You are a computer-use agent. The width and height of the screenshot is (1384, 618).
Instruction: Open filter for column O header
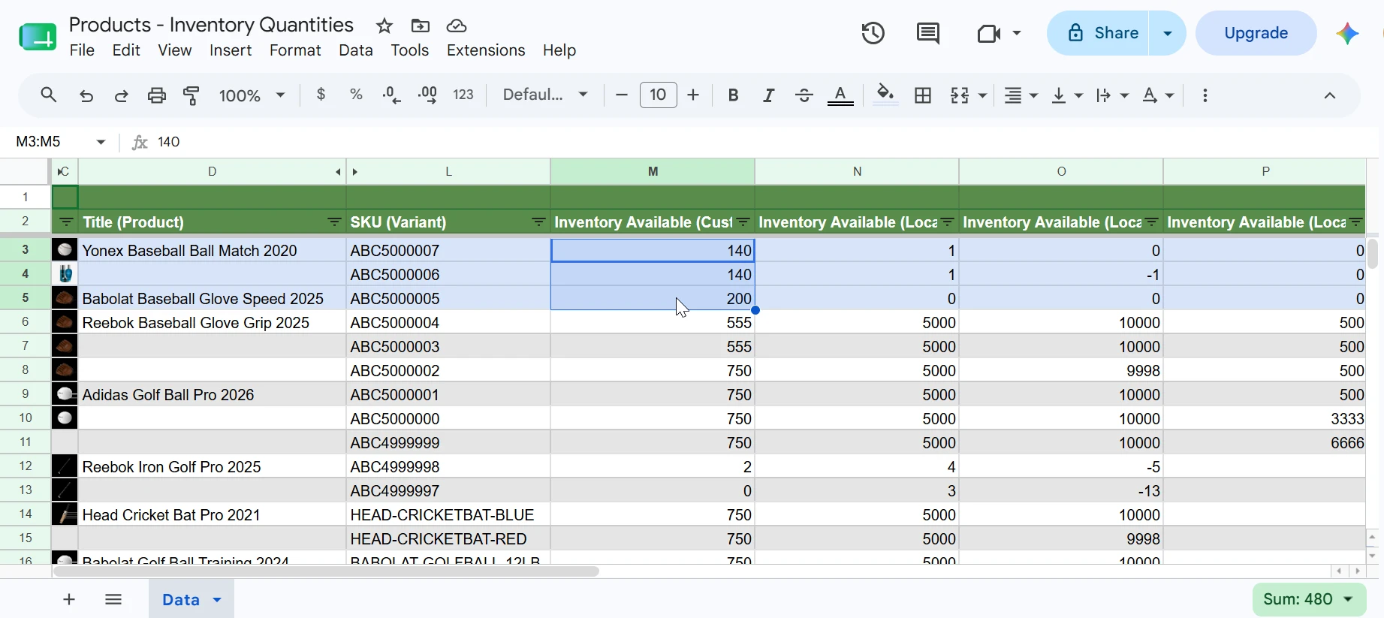(x=1151, y=222)
